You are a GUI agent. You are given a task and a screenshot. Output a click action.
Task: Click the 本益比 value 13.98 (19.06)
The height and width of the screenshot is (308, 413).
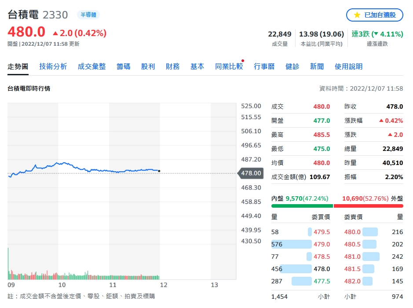click(x=322, y=34)
